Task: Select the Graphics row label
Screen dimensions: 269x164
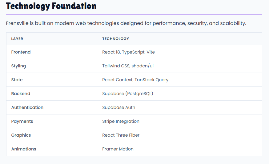Action: pyautogui.click(x=21, y=135)
